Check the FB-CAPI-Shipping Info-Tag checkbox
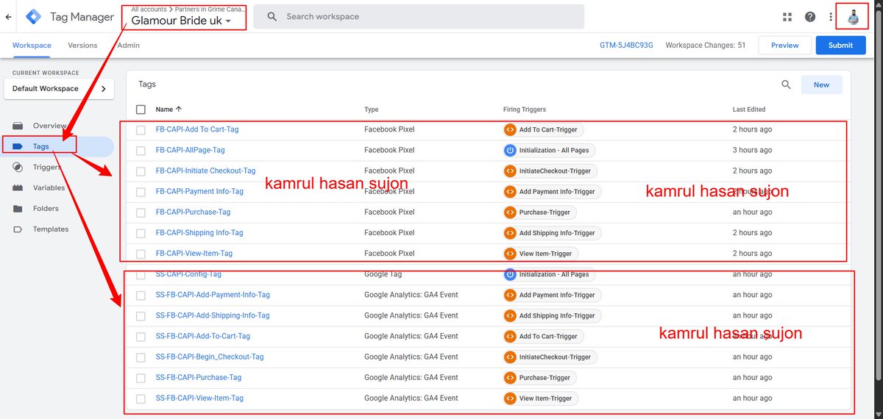 [141, 232]
